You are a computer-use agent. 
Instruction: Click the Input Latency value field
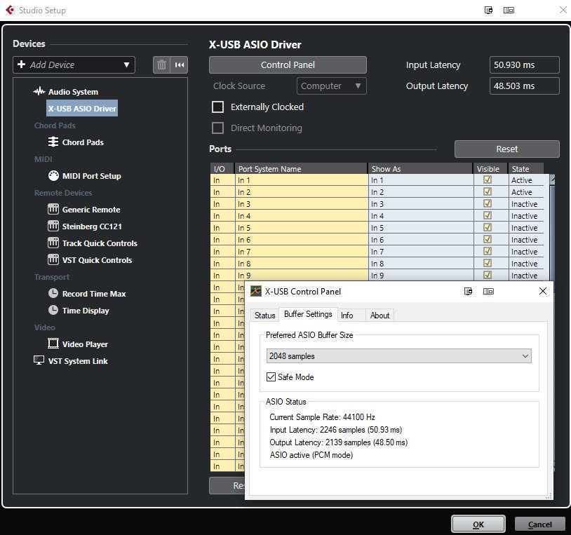(x=525, y=65)
